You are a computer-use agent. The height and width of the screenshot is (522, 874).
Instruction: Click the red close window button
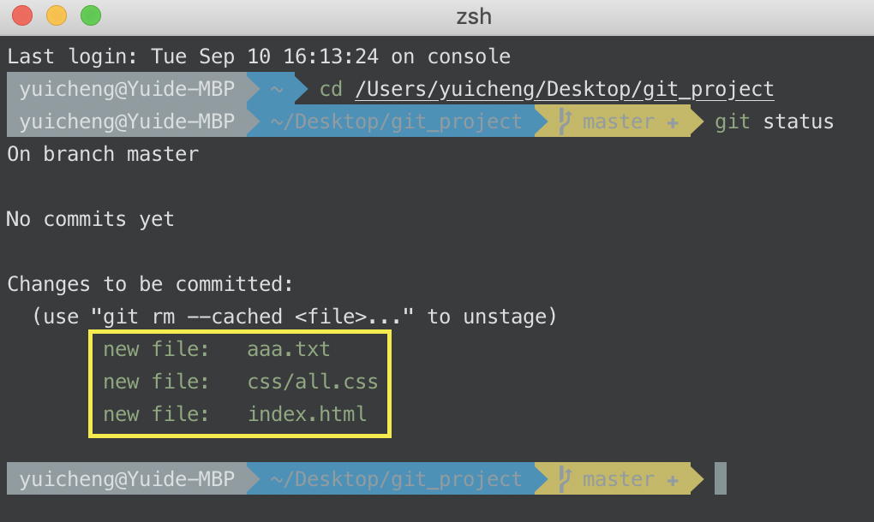(22, 15)
